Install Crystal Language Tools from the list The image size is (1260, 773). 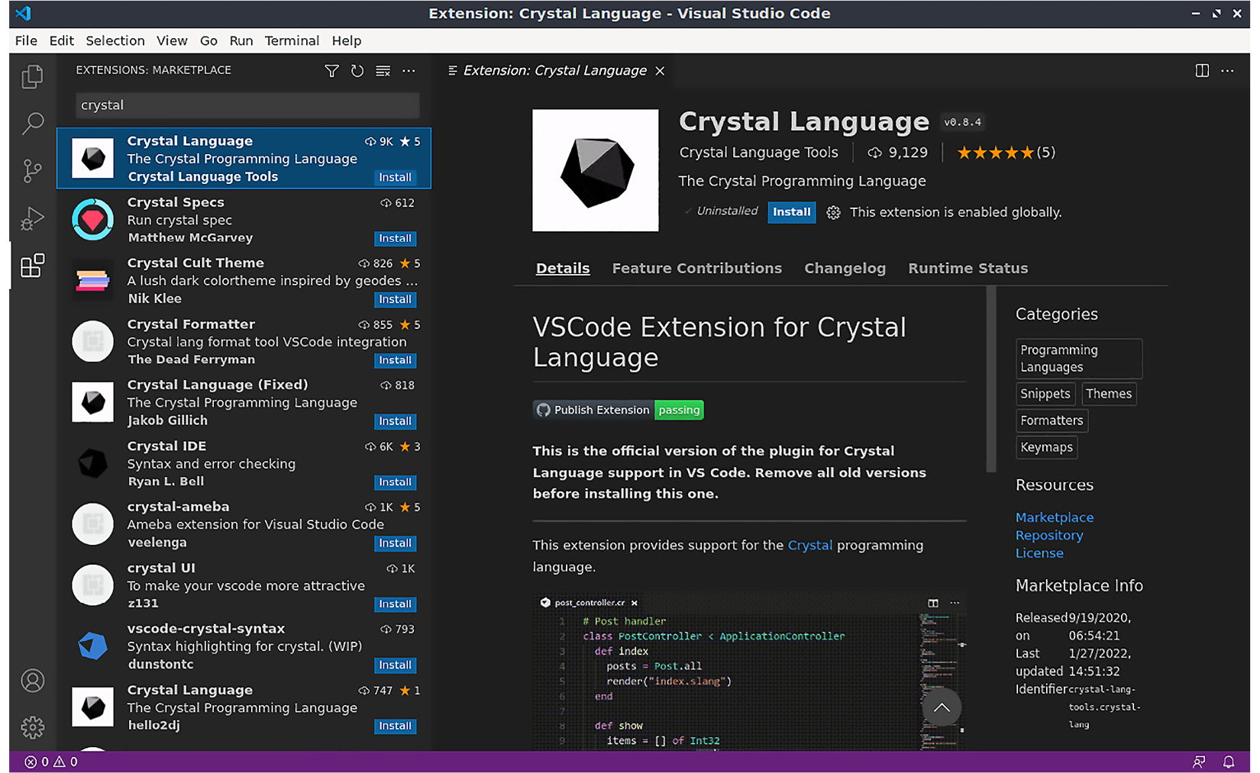(x=395, y=177)
